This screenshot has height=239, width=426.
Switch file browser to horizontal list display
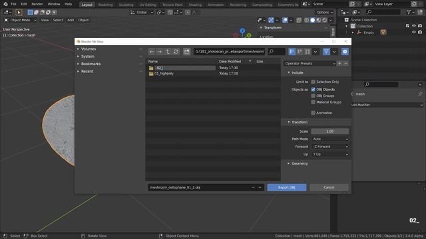(x=300, y=52)
